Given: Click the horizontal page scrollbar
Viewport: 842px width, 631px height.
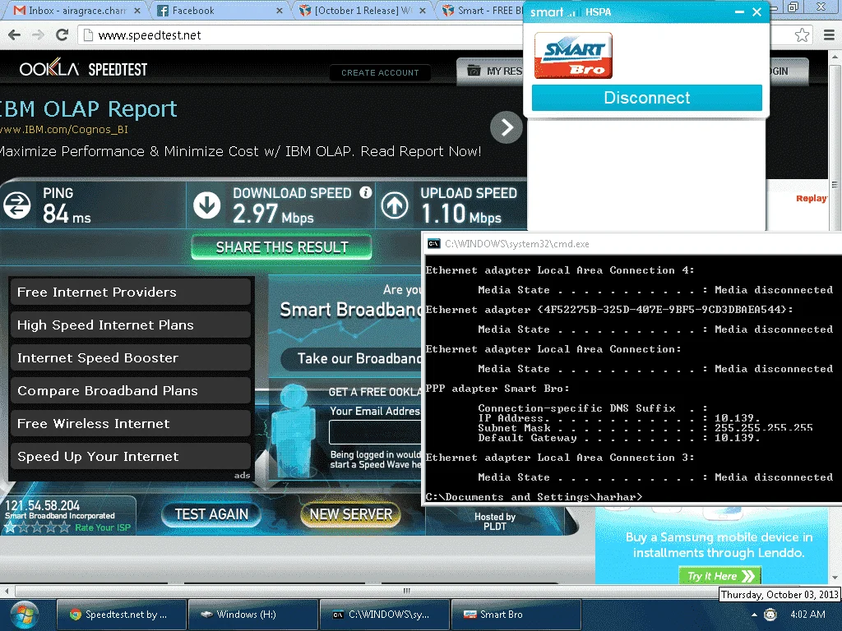Looking at the screenshot, I should [x=406, y=592].
